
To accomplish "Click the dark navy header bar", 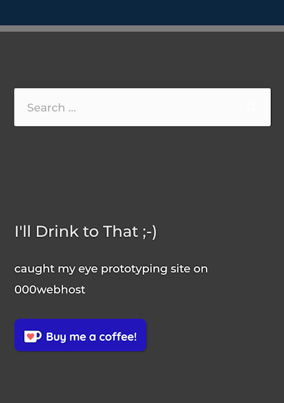I will click(142, 12).
